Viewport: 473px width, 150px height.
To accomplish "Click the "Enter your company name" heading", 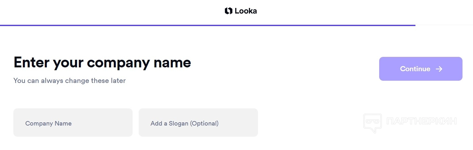I will (x=102, y=63).
